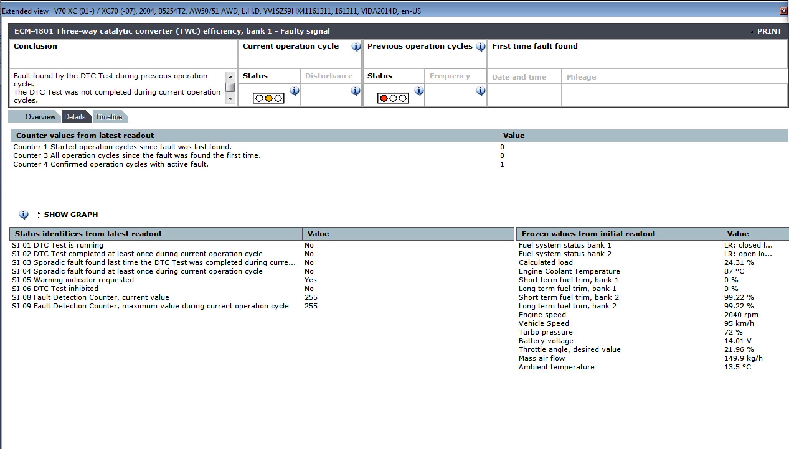Open the Timeline tab
Image resolution: width=789 pixels, height=449 pixels.
(x=109, y=117)
